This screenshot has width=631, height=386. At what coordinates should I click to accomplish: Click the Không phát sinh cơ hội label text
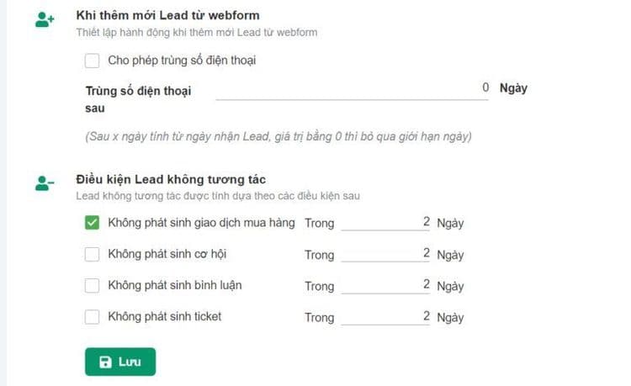167,254
